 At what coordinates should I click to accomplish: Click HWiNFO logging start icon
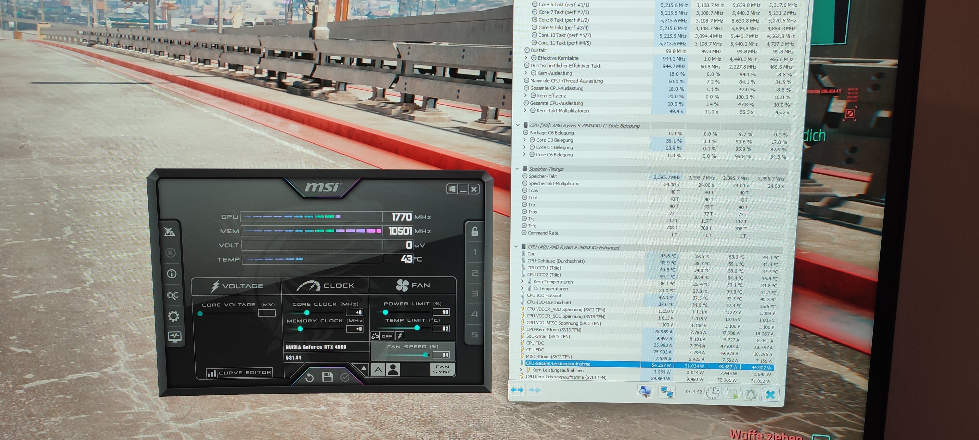point(732,394)
